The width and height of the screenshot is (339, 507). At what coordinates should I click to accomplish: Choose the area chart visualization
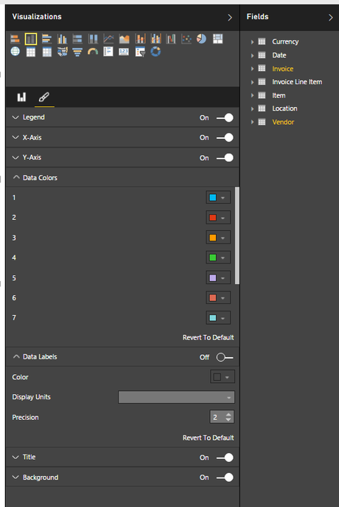tap(125, 39)
